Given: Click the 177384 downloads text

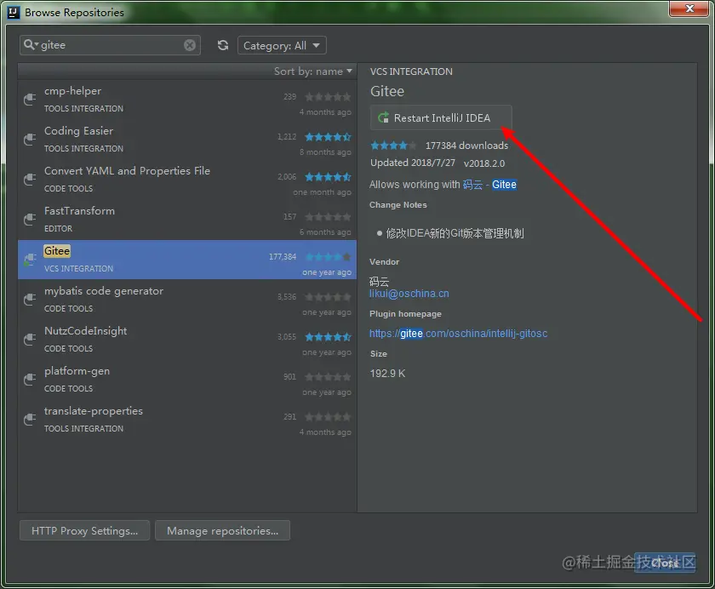Looking at the screenshot, I should pyautogui.click(x=466, y=146).
